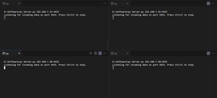
Task: Click the command line with 192.168.7.25:4433
Action: point(31,12)
